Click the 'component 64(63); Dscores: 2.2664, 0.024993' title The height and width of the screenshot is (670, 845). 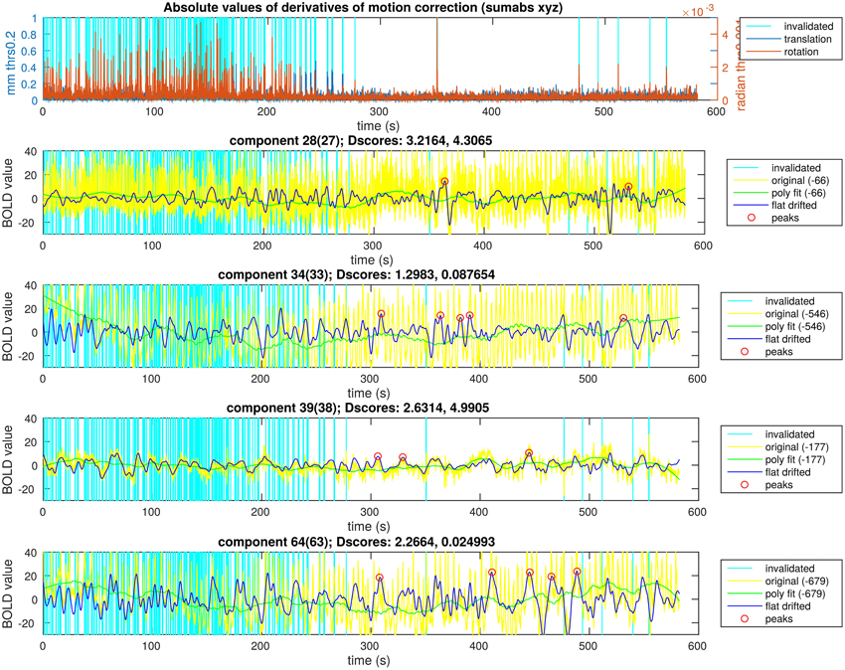pyautogui.click(x=356, y=542)
